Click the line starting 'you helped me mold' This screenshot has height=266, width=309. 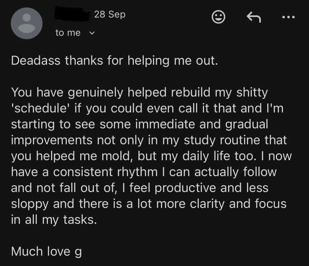151,156
